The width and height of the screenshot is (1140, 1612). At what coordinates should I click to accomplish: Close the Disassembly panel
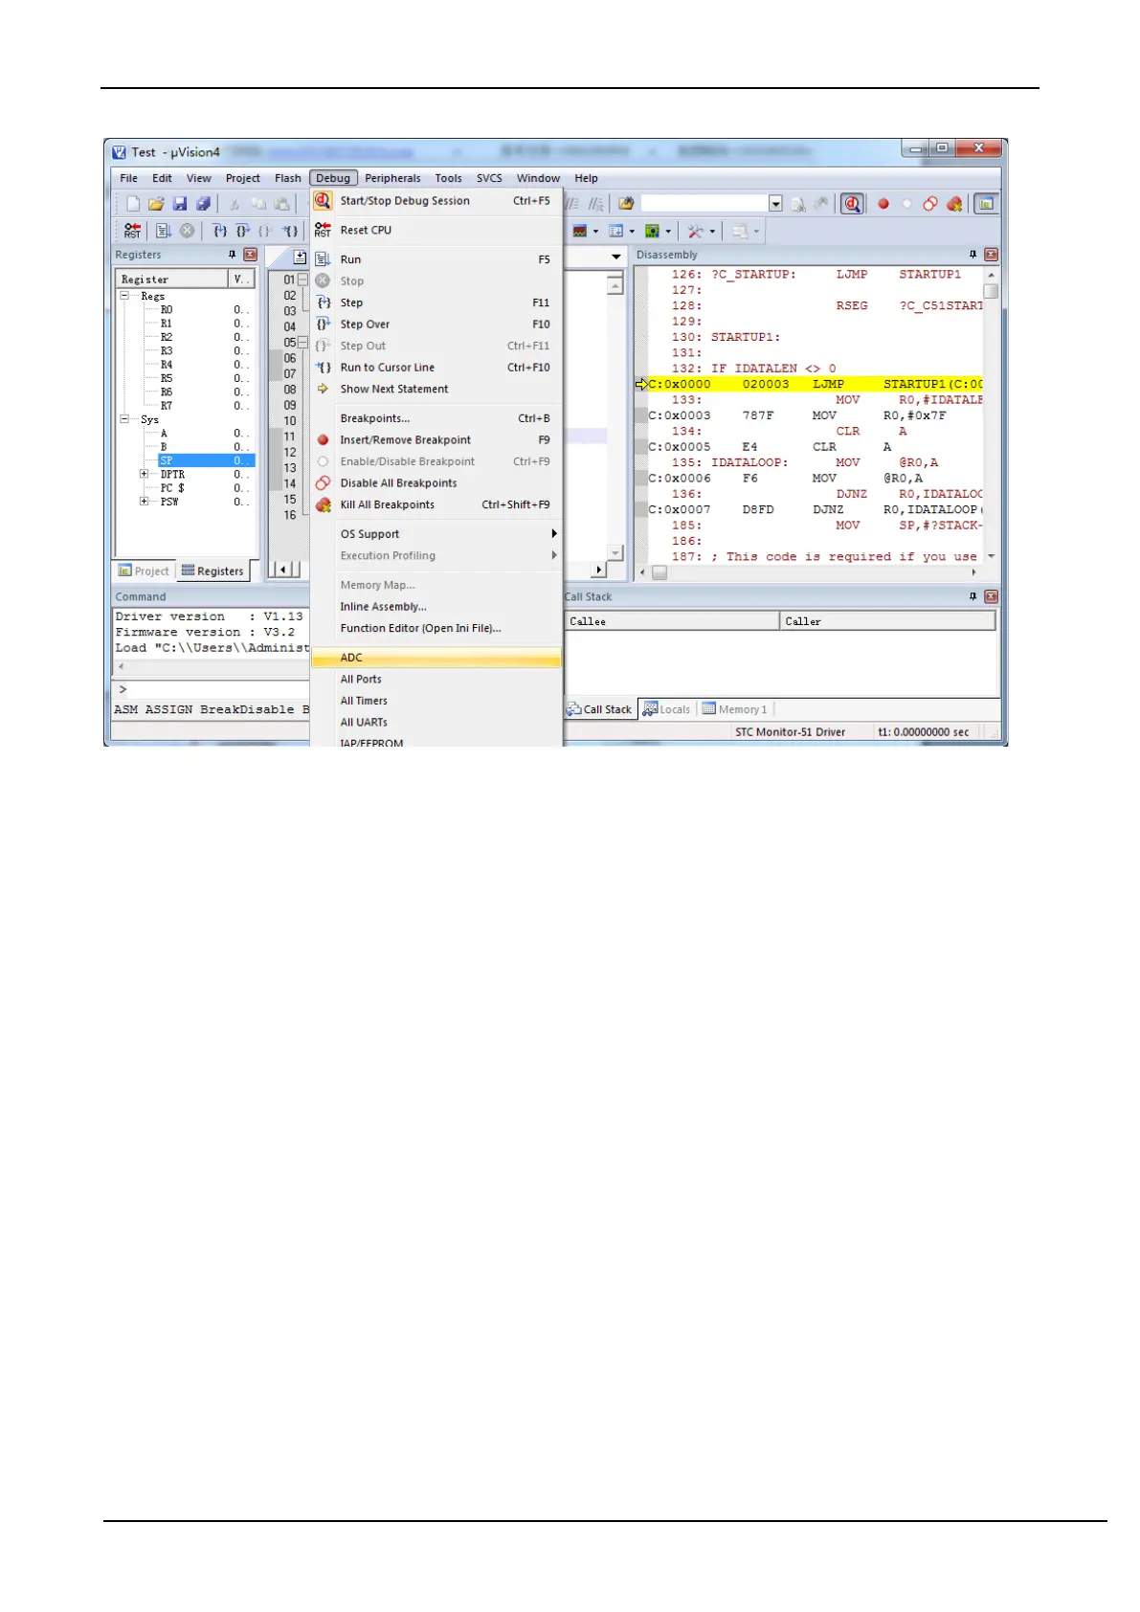[x=991, y=255]
